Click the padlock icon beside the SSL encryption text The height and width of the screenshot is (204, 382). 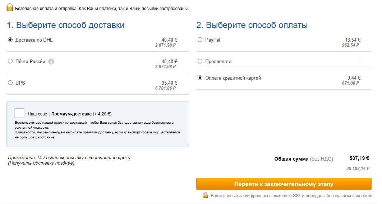pyautogui.click(x=205, y=195)
